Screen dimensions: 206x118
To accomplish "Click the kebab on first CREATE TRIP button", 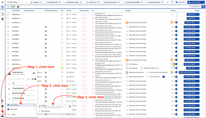I will (198, 14).
